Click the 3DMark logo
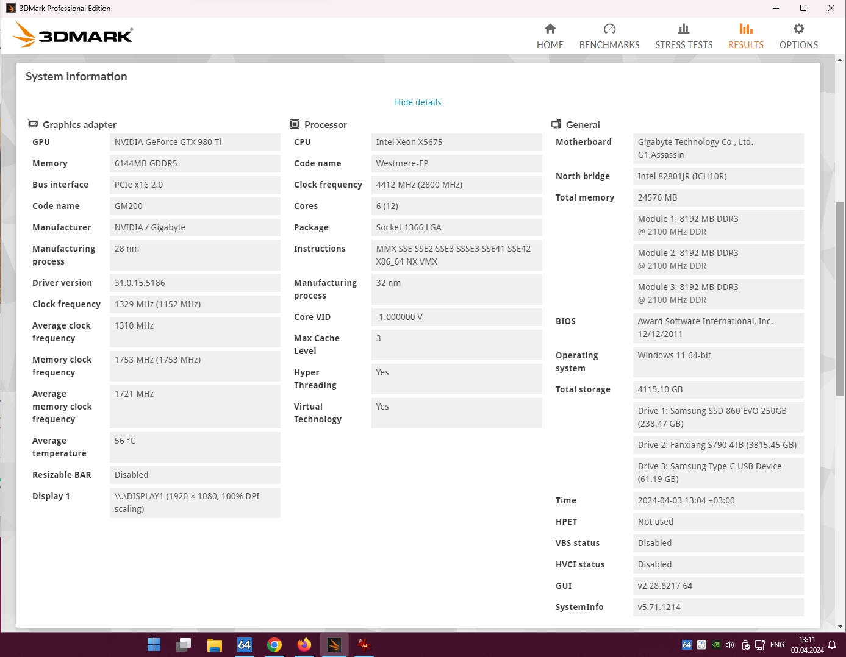 [x=73, y=35]
